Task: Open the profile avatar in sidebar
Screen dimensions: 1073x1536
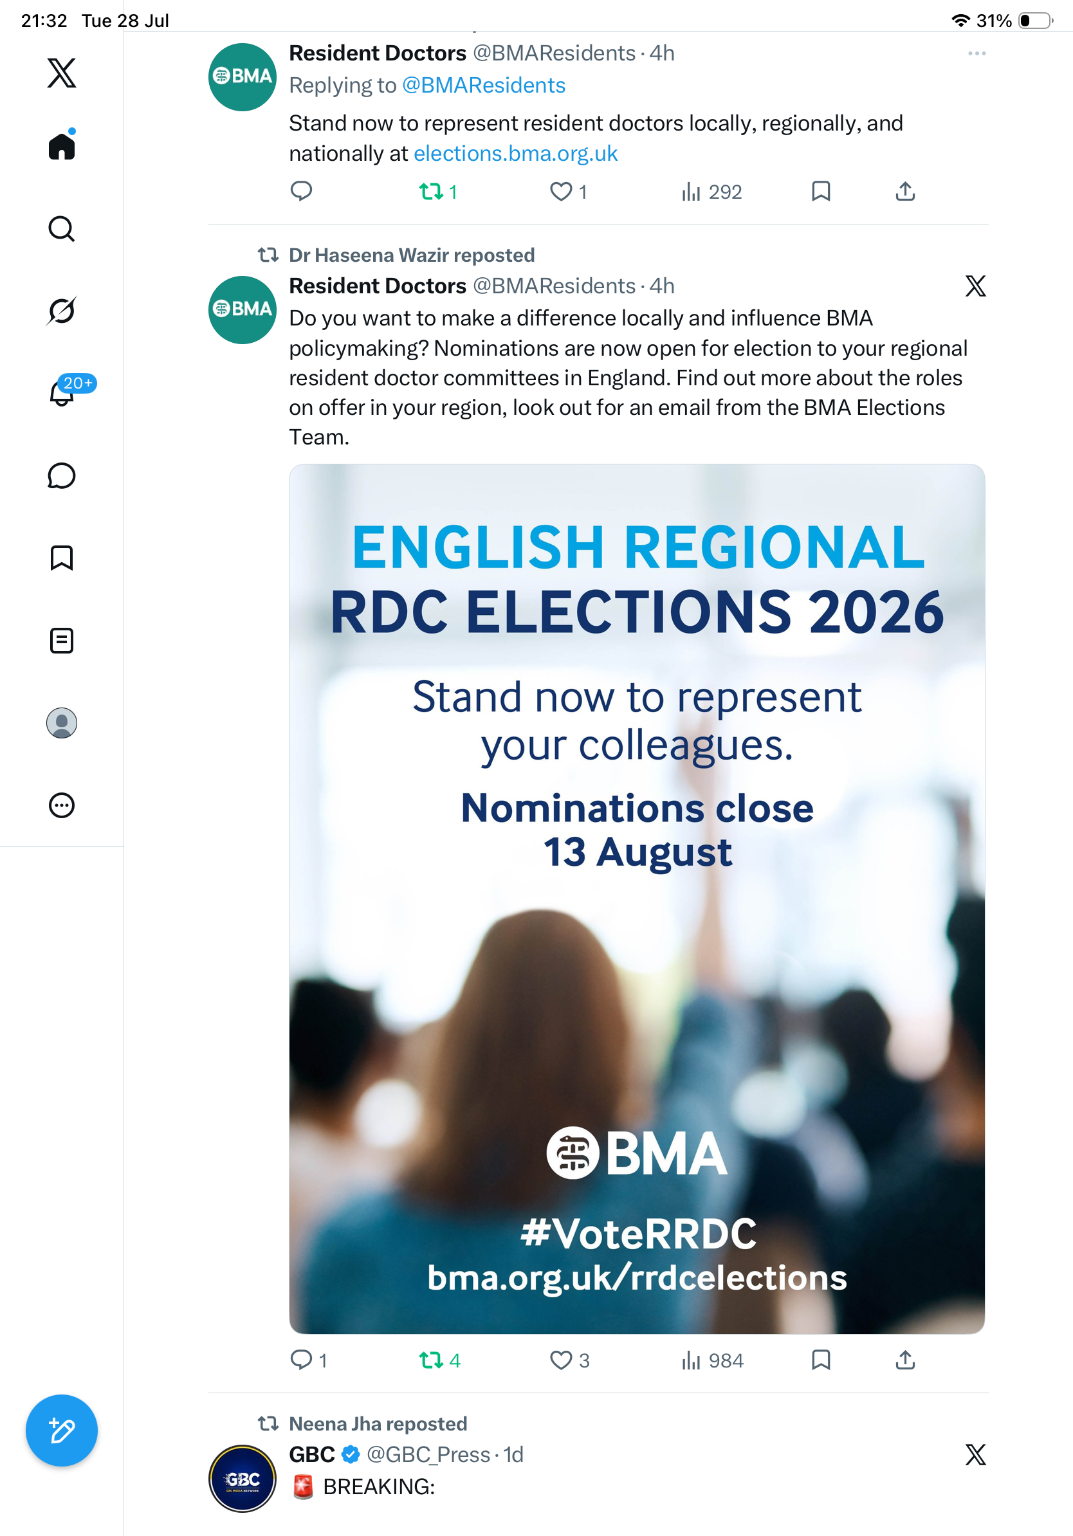Action: pyautogui.click(x=62, y=722)
